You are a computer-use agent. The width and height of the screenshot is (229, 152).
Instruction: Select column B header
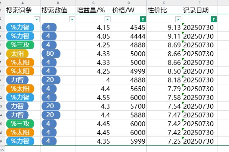[x=58, y=3]
